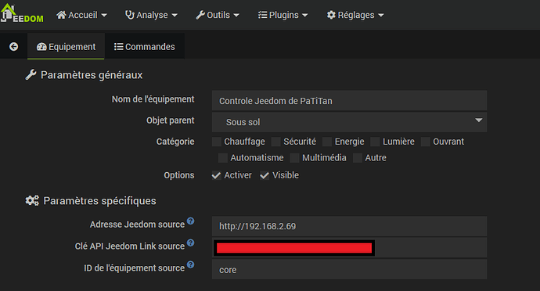The height and width of the screenshot is (291, 540).
Task: Expand the Réglages dropdown menu
Action: pyautogui.click(x=355, y=15)
